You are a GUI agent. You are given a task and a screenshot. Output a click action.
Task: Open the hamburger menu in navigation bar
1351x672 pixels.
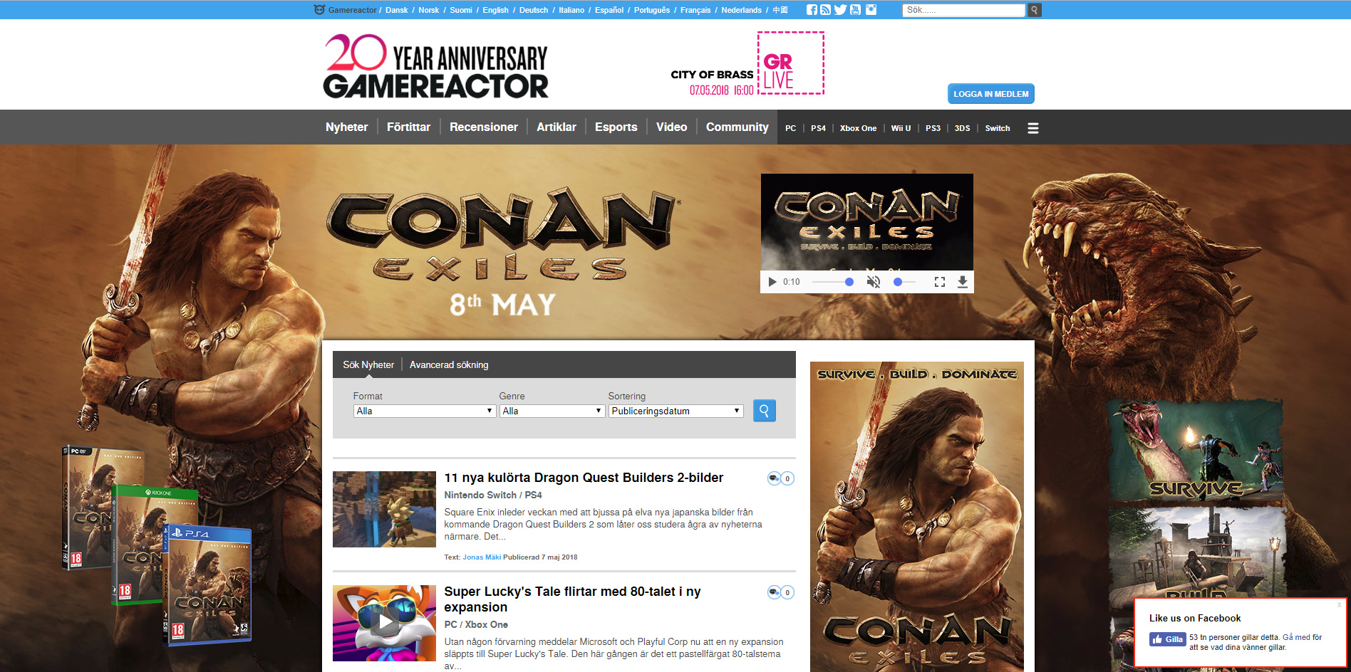pyautogui.click(x=1032, y=128)
